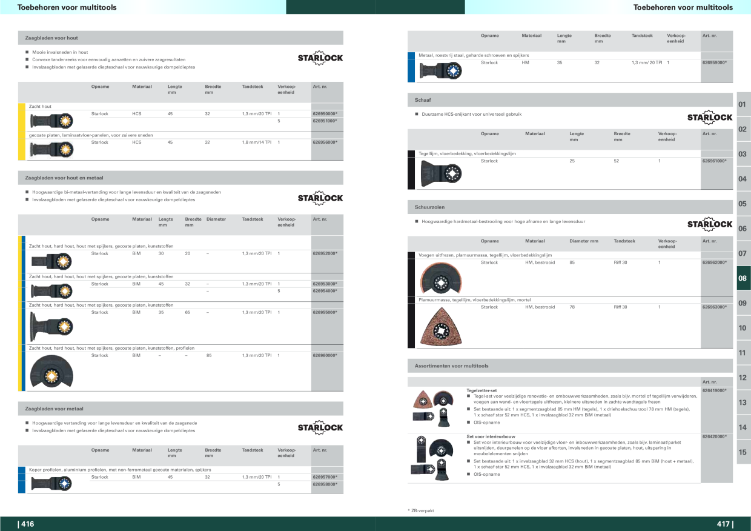The image size is (751, 531).
Task: Select the wide BiM blade image beside 626955000
Action: 51,326
